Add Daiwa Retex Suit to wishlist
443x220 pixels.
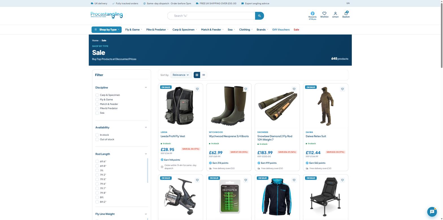(342, 89)
